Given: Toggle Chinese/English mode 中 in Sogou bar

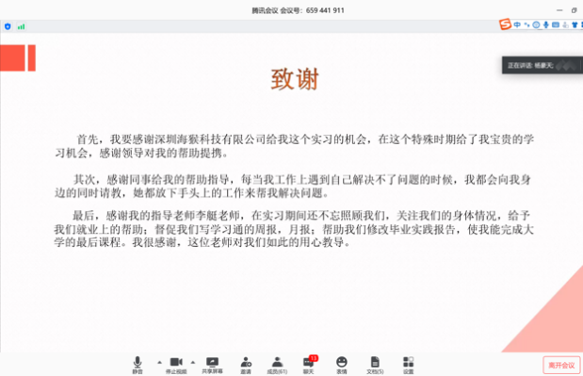Looking at the screenshot, I should coord(517,25).
